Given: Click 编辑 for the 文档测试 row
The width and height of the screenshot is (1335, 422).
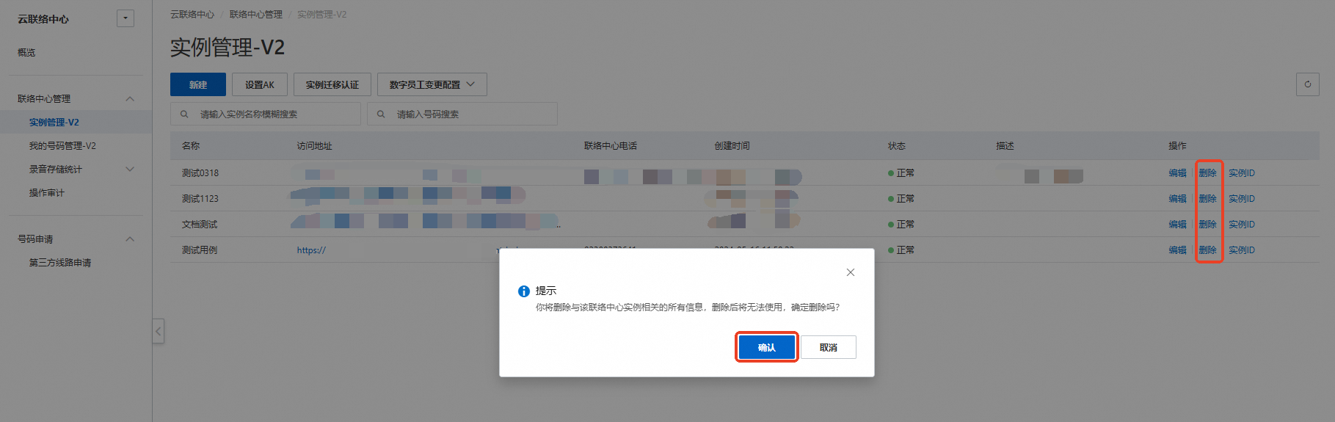Looking at the screenshot, I should pyautogui.click(x=1177, y=224).
